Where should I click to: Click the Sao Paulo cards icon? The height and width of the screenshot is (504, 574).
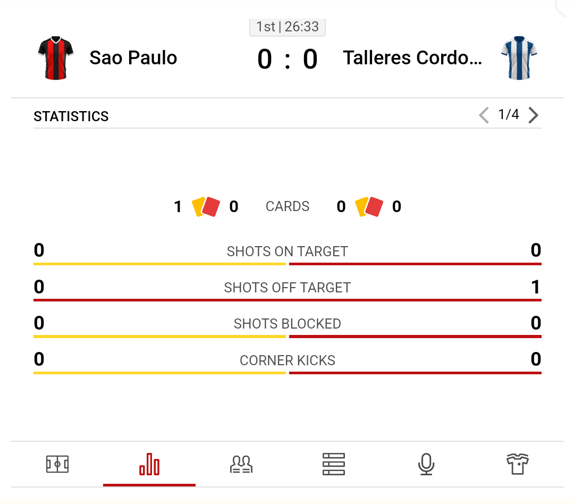[206, 207]
